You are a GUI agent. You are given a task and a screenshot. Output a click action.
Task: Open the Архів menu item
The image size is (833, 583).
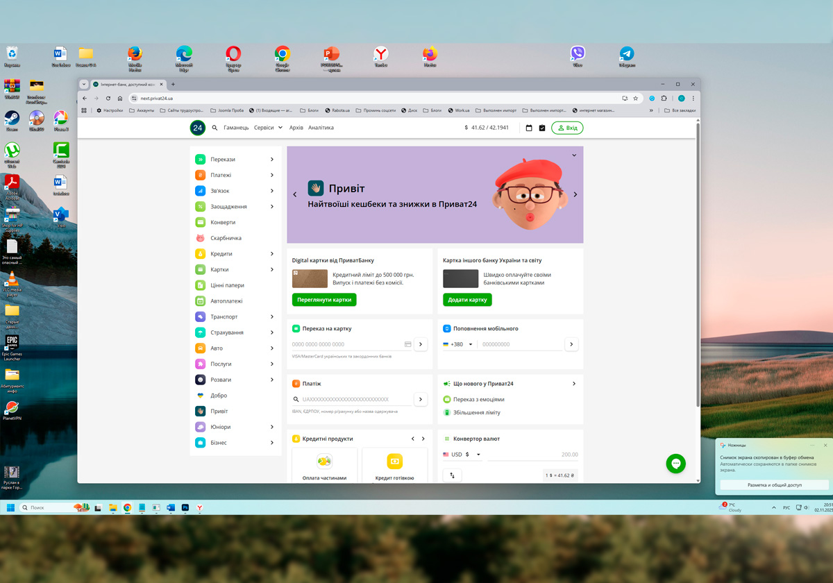point(296,128)
